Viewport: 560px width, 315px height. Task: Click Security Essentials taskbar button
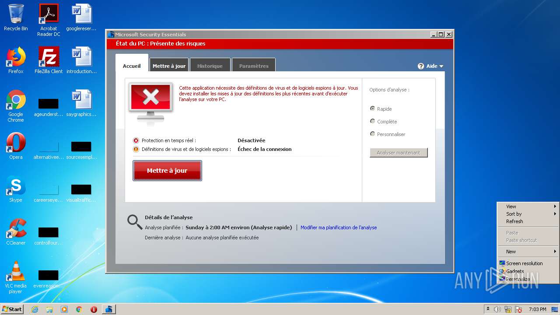click(x=109, y=309)
